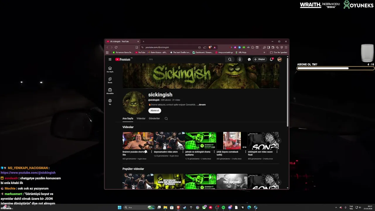Open Steam from the taskbar
The height and width of the screenshot is (211, 375).
[x=185, y=207]
